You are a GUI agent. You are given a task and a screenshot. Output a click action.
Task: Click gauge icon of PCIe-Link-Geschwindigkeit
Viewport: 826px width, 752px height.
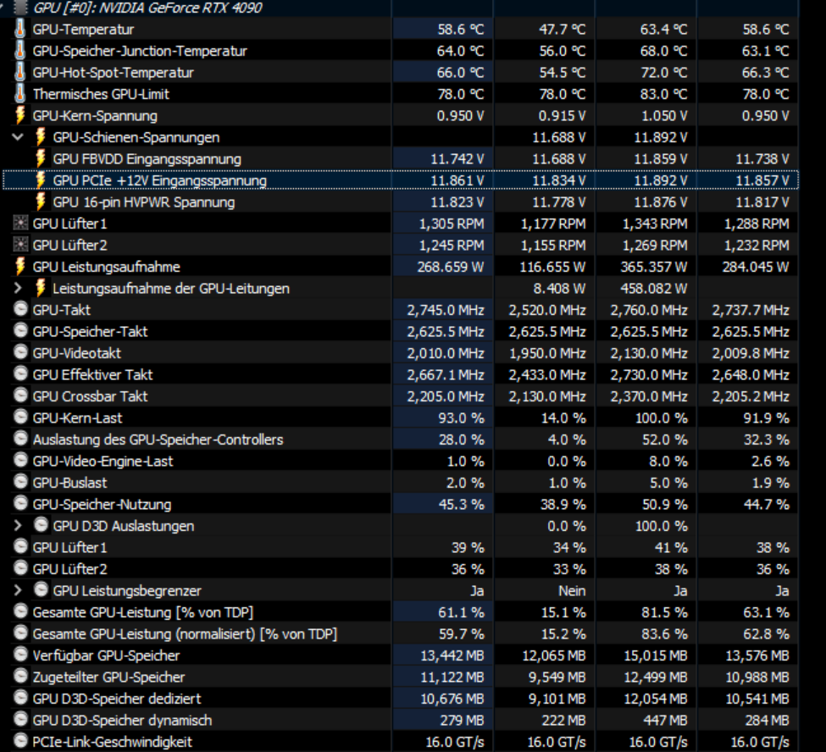[x=20, y=741]
